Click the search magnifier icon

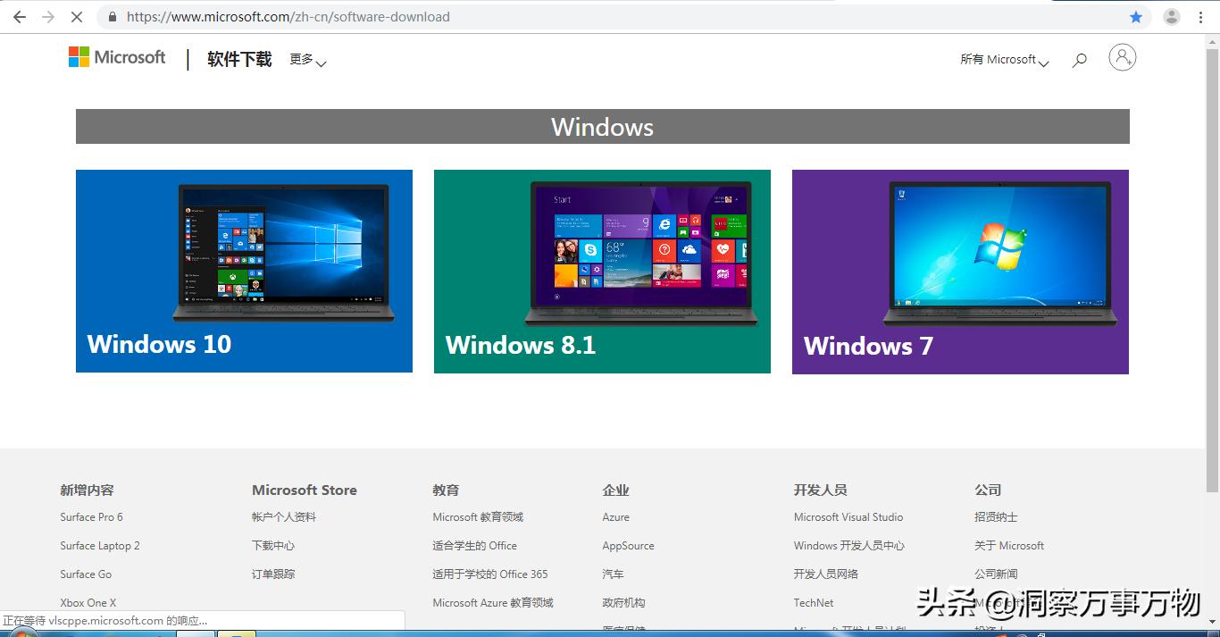point(1080,59)
